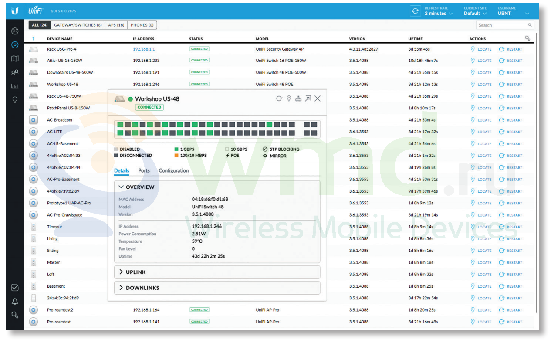Select the Workshop US-48 row name

tap(63, 84)
